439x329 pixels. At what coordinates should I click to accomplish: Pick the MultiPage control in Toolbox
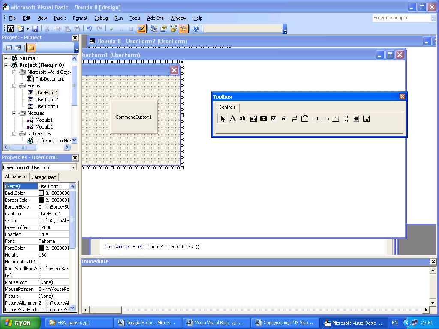[x=335, y=119]
